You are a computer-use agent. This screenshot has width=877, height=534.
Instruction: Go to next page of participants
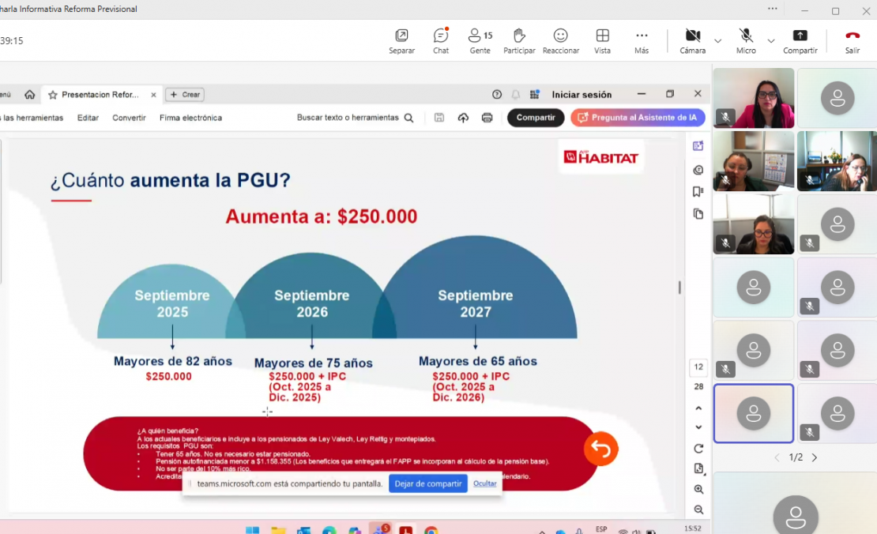click(815, 457)
